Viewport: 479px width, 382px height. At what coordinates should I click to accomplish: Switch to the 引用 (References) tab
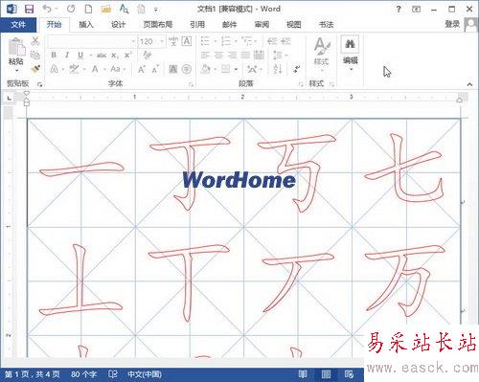[x=197, y=25]
